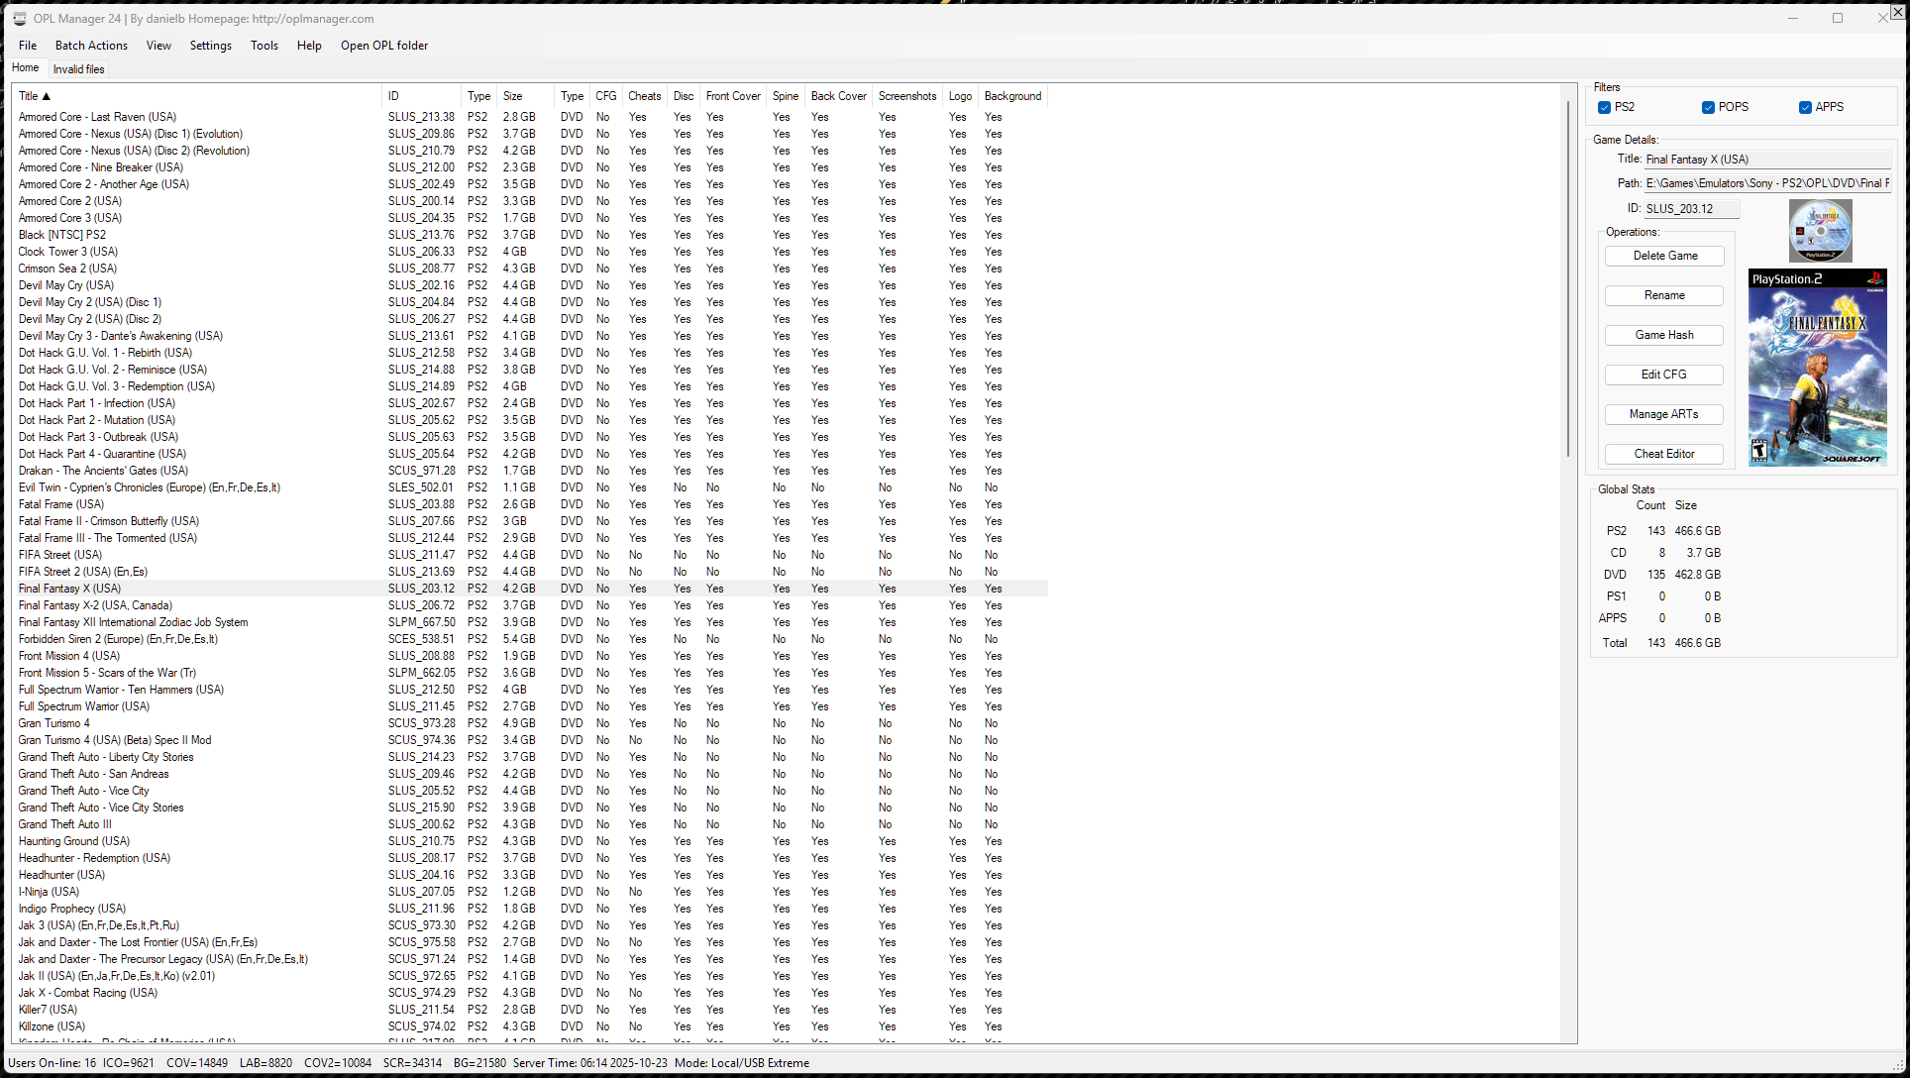Image resolution: width=1910 pixels, height=1078 pixels.
Task: Click the game Title text field
Action: click(1766, 160)
